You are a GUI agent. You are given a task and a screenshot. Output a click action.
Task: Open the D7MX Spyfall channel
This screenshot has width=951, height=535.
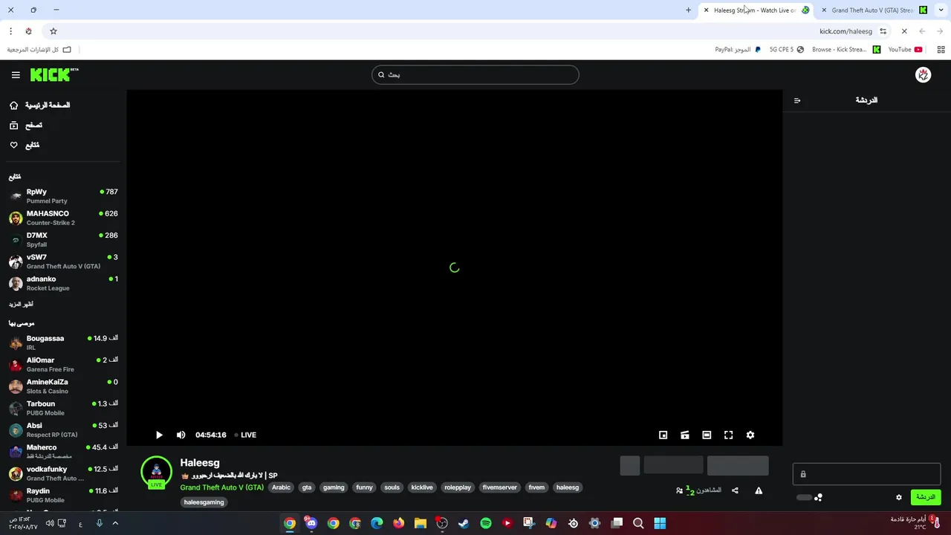point(63,239)
